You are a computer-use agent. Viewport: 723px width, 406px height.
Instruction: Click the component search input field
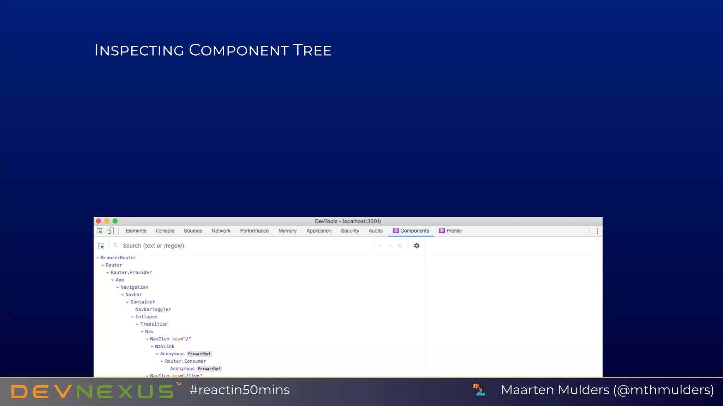(x=244, y=246)
